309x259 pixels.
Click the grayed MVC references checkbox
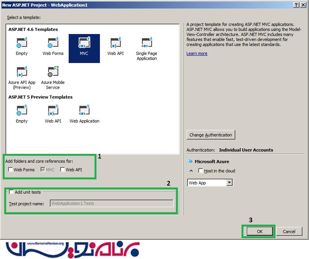point(43,170)
